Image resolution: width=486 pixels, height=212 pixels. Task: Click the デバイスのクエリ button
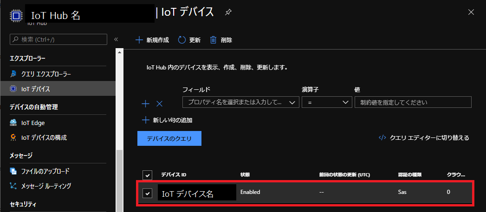click(x=169, y=138)
